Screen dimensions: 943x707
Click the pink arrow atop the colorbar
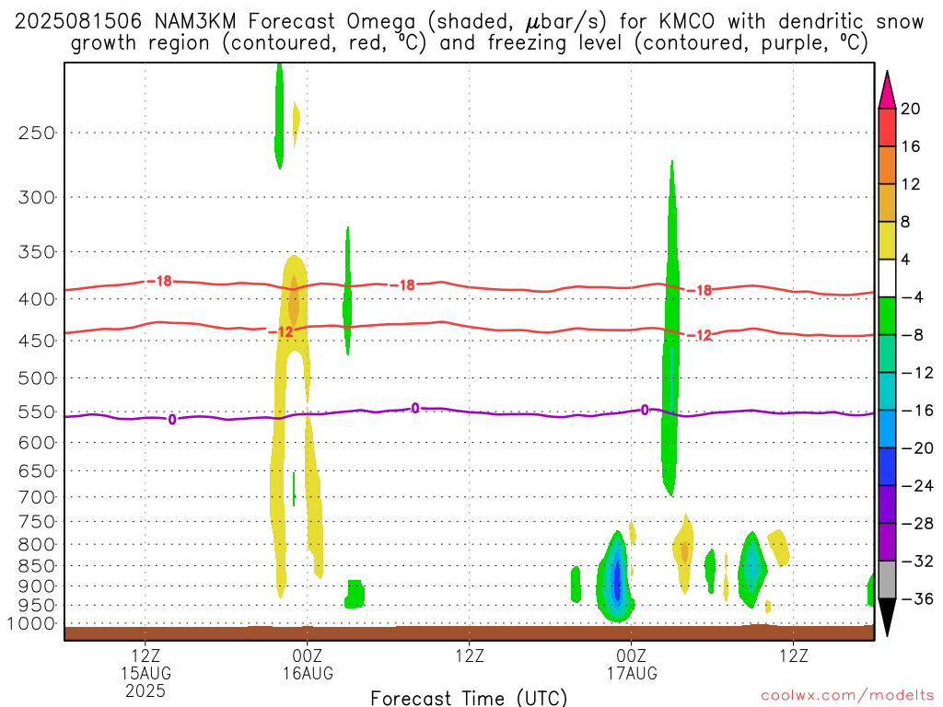[887, 91]
